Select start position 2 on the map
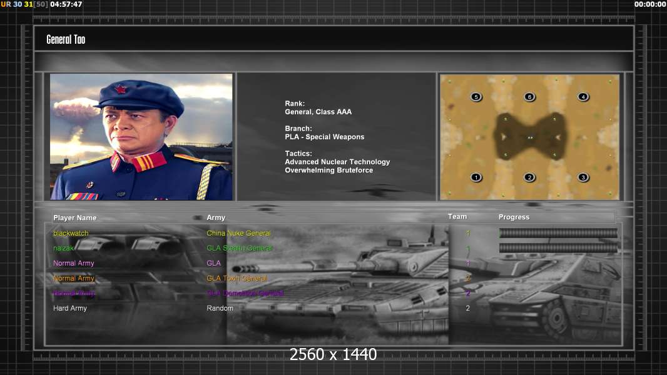Screen dimensions: 667x375 pos(529,177)
